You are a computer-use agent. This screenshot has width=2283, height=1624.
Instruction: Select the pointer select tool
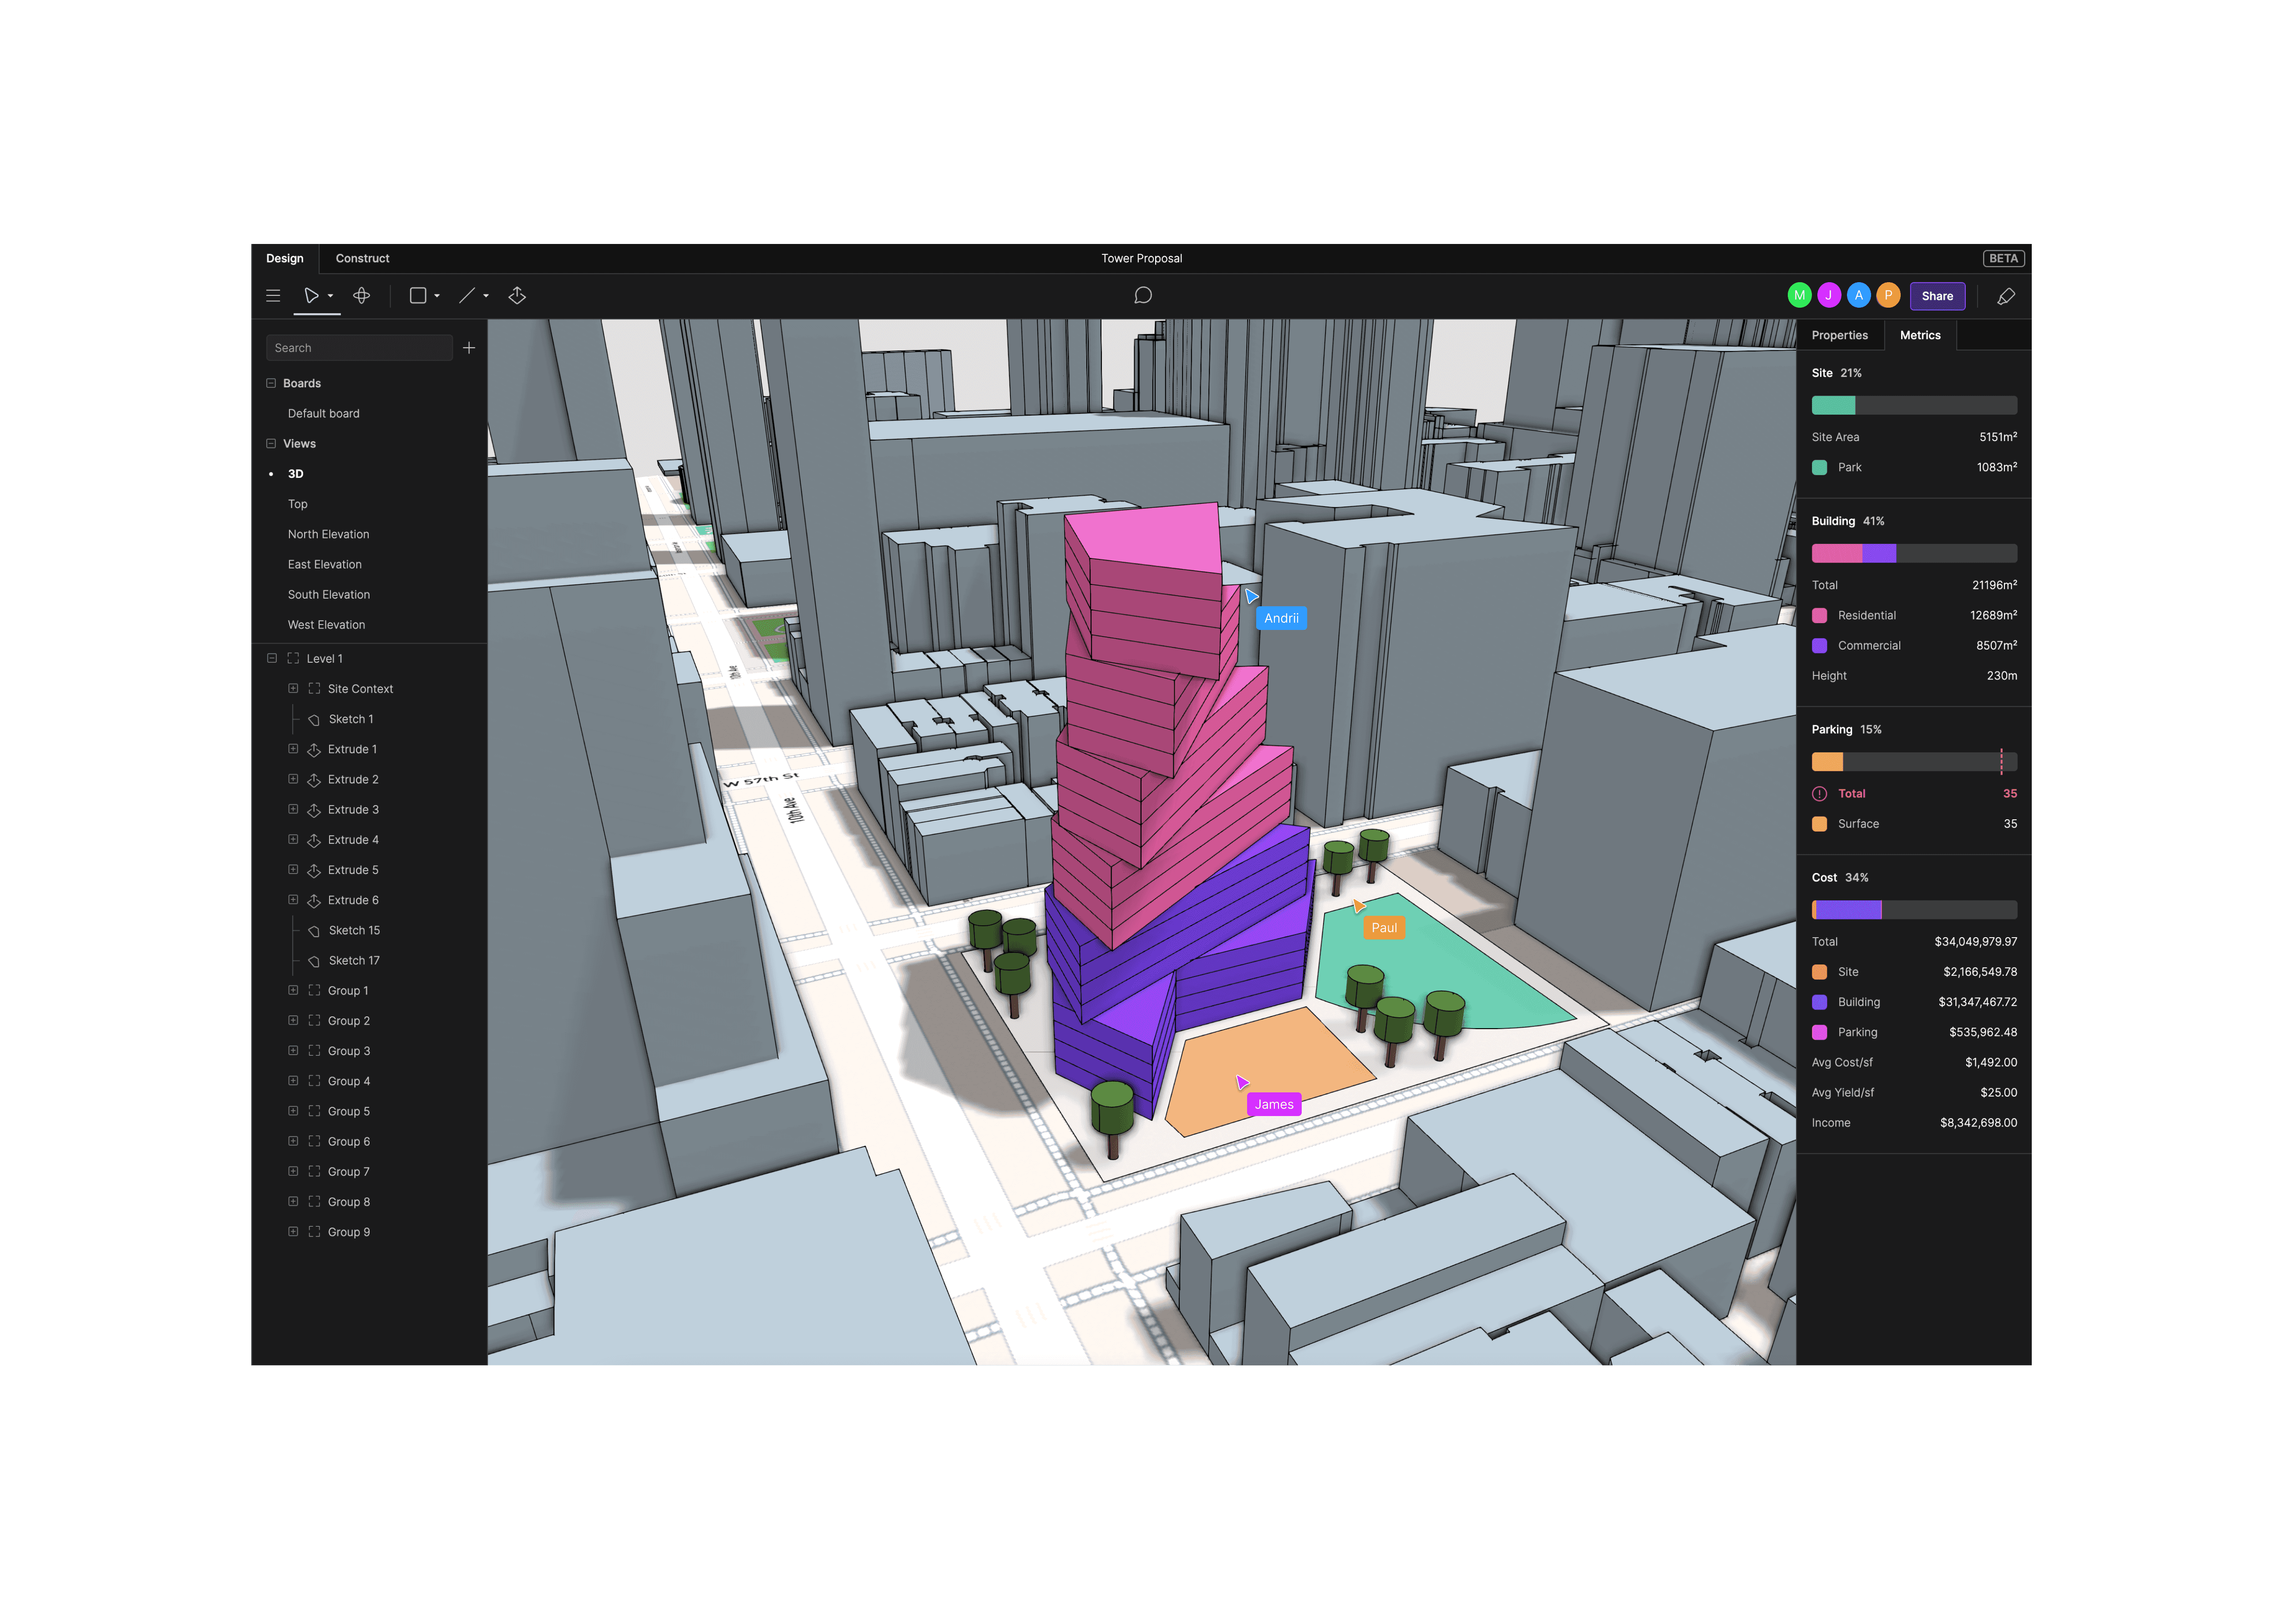311,296
